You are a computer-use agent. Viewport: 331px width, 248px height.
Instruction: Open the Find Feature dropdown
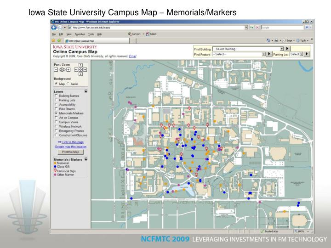(x=239, y=54)
